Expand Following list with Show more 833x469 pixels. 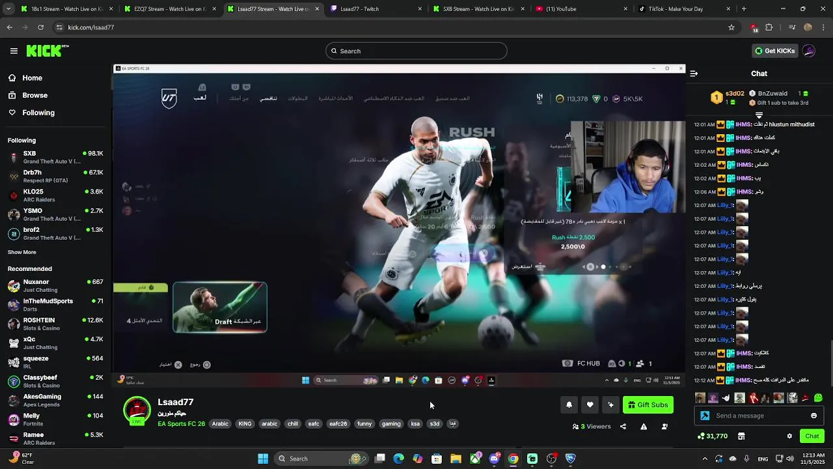click(22, 252)
